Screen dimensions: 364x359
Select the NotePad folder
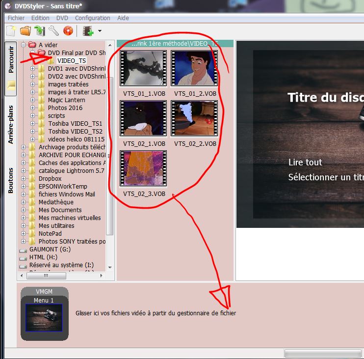[50, 234]
